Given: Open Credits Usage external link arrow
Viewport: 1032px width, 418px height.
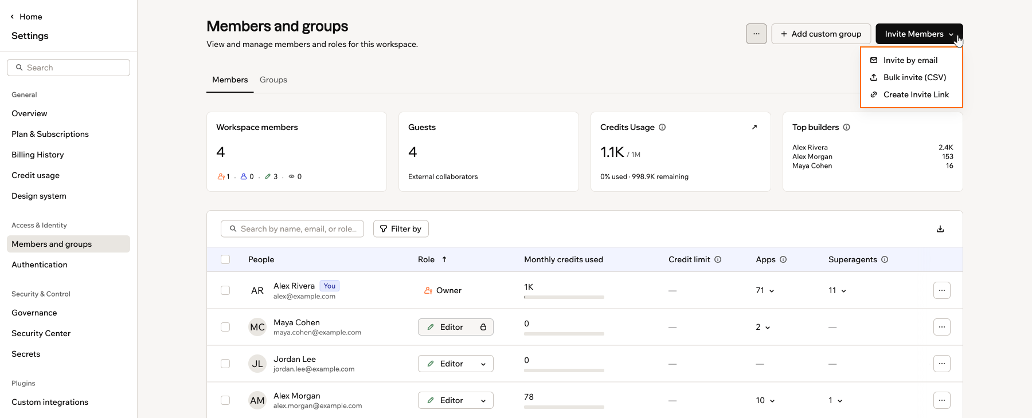Looking at the screenshot, I should (x=755, y=127).
